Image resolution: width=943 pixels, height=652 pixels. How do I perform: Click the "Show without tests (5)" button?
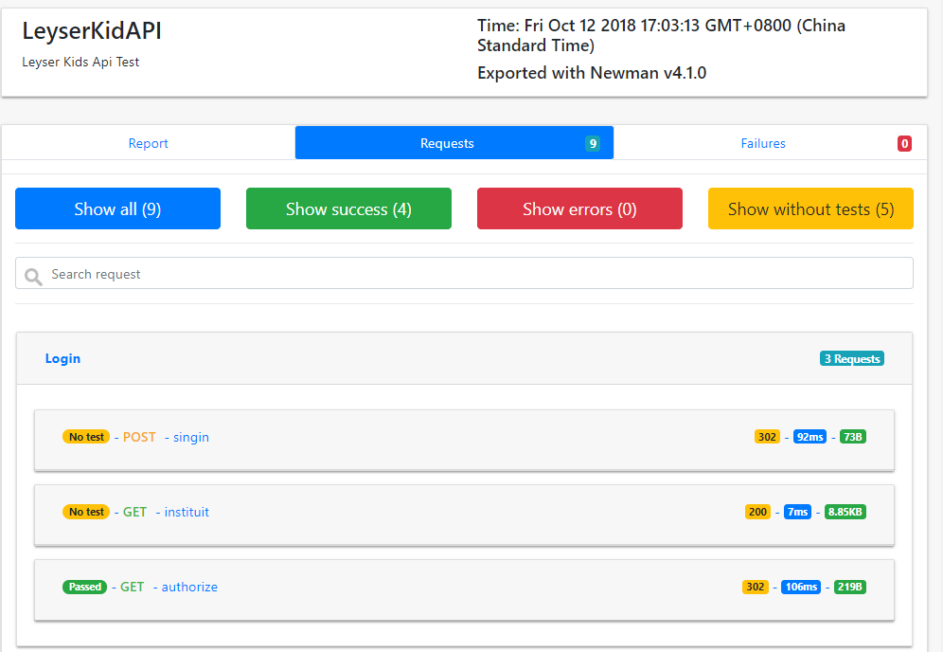point(810,208)
